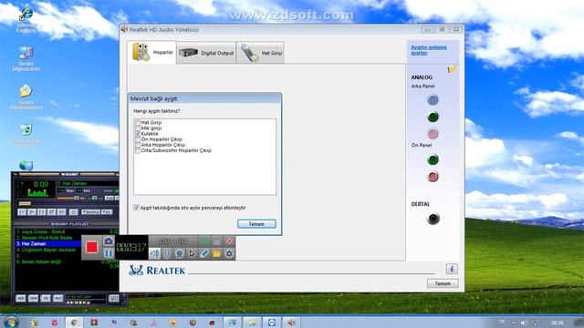Open the recorder output folder icon
The height and width of the screenshot is (328, 584).
point(216,253)
